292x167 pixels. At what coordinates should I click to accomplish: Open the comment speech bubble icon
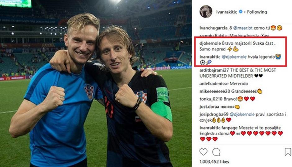(x=216, y=152)
